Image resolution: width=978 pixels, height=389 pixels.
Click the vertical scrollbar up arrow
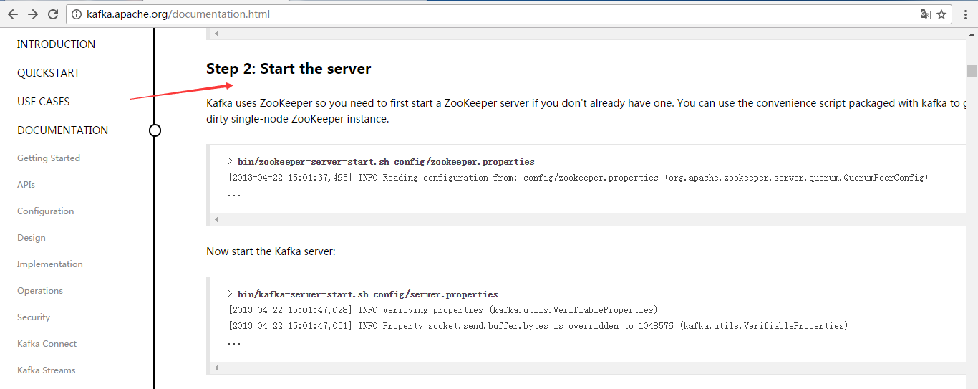pos(972,34)
